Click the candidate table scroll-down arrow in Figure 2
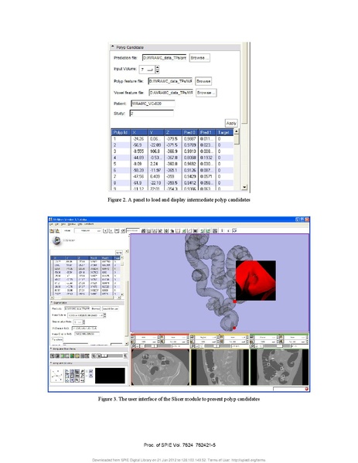Screen dimensions: 358x463 [244, 187]
